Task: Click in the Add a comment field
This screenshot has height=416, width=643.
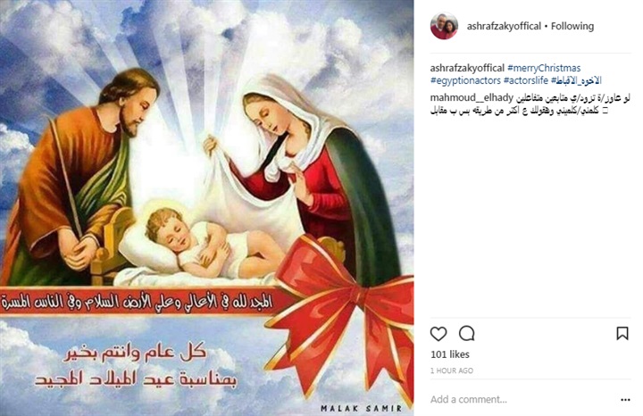Action: (521, 399)
